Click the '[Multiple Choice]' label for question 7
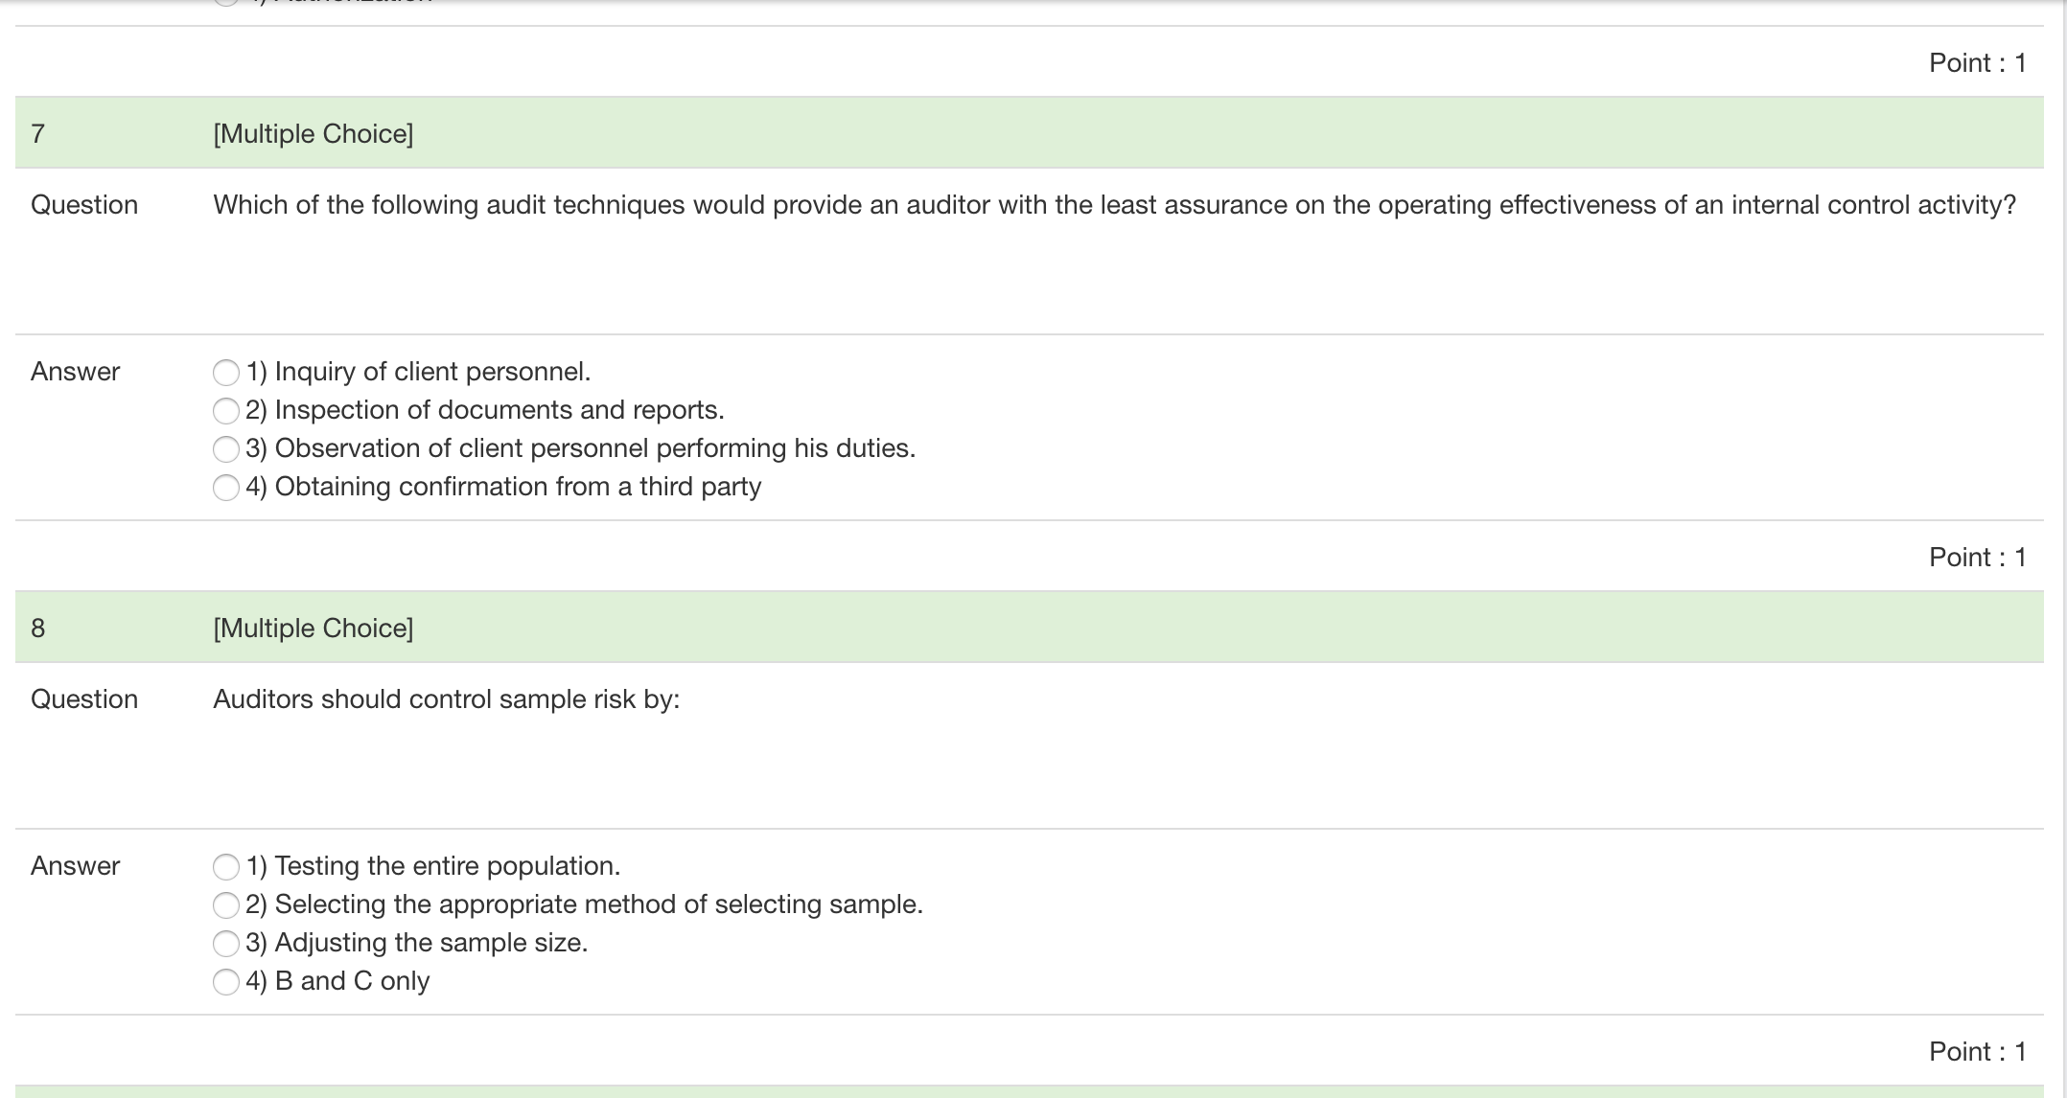The image size is (2067, 1098). 314,133
